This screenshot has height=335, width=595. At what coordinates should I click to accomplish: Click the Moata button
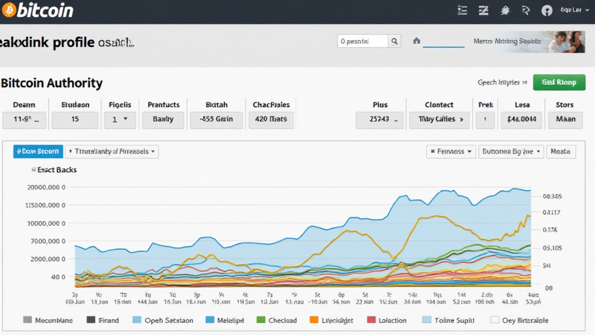tap(560, 151)
